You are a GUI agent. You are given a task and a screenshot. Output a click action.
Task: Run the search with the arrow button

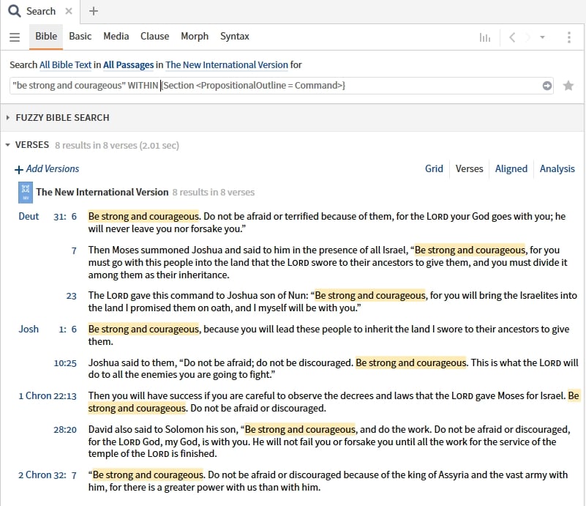pos(546,86)
